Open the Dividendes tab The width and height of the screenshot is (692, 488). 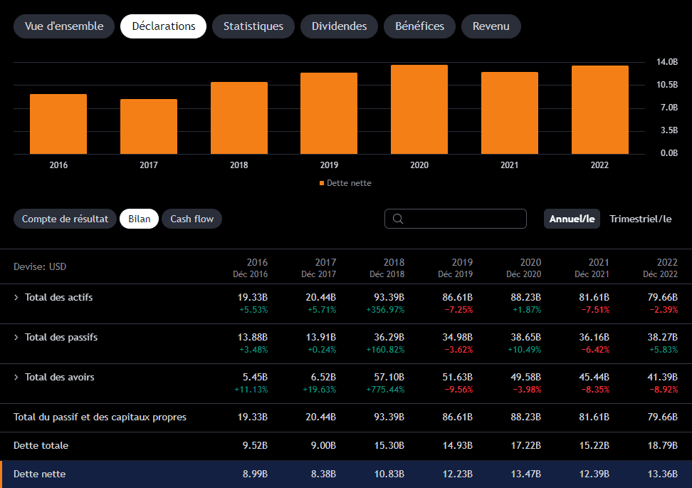click(x=339, y=26)
